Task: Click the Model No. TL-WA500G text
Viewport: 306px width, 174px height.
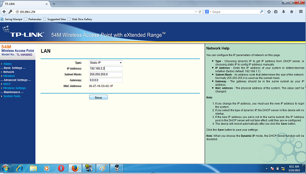Action: tap(17, 54)
